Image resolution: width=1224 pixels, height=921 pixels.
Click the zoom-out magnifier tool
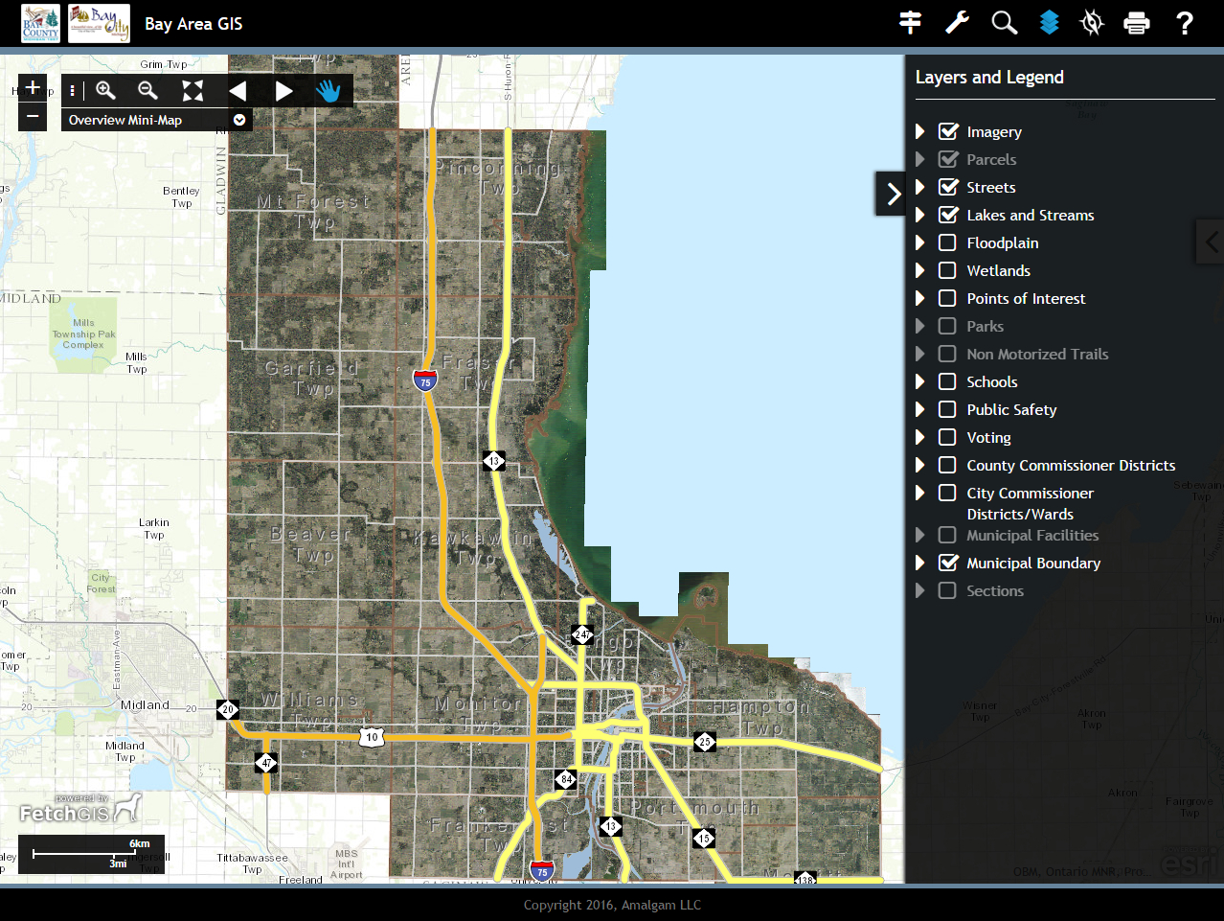pos(147,91)
